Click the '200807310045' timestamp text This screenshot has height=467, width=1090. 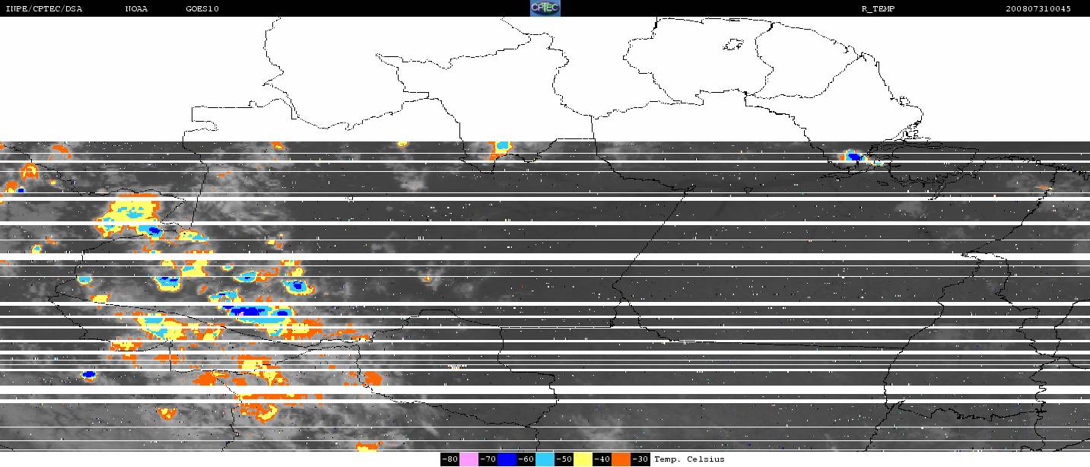coord(1038,9)
